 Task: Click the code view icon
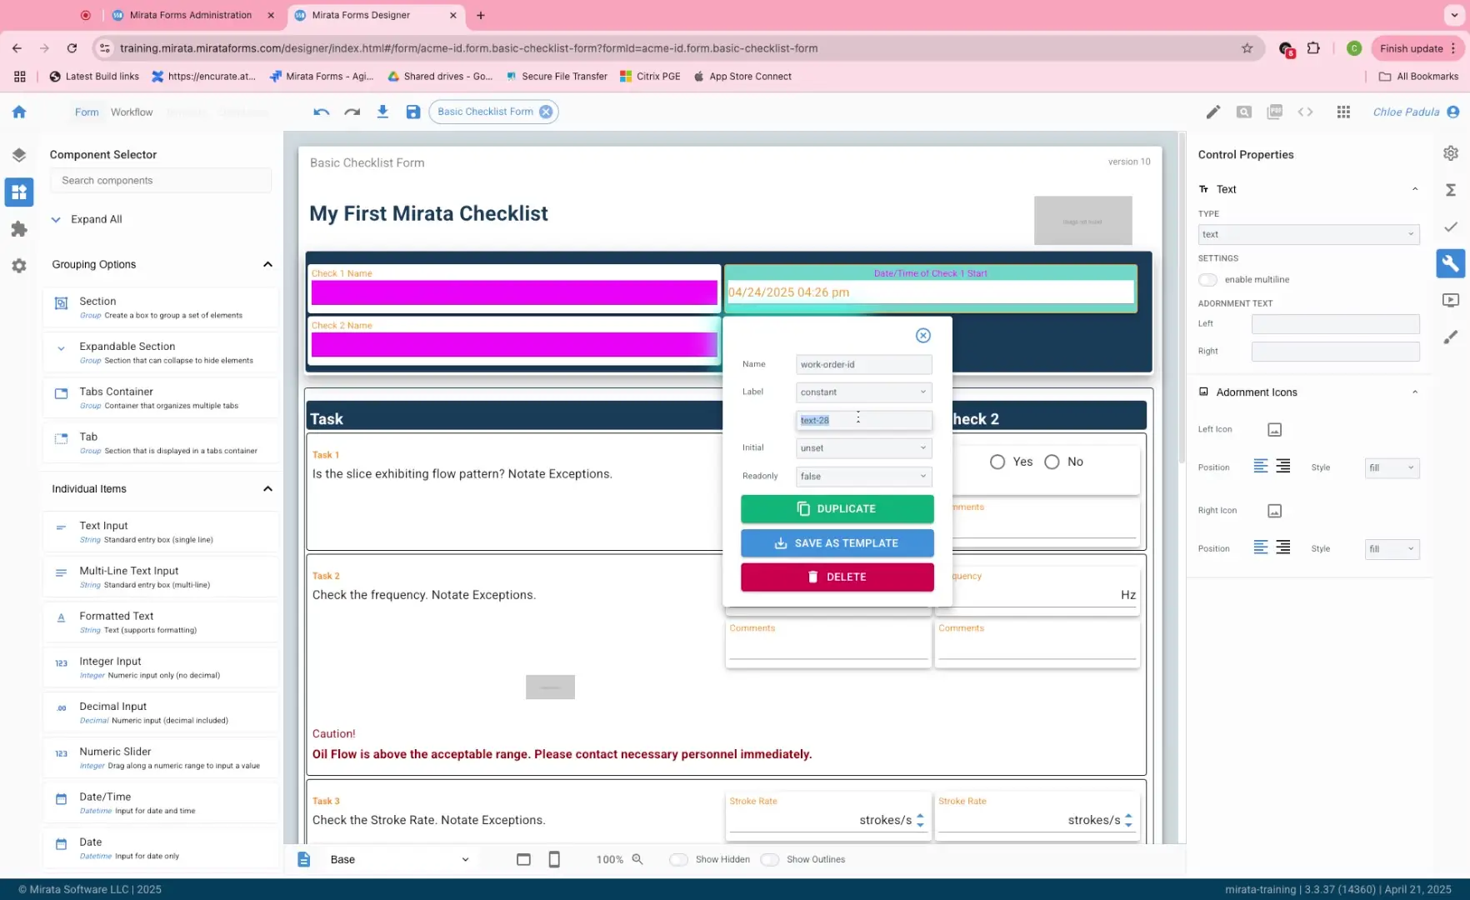pos(1306,111)
